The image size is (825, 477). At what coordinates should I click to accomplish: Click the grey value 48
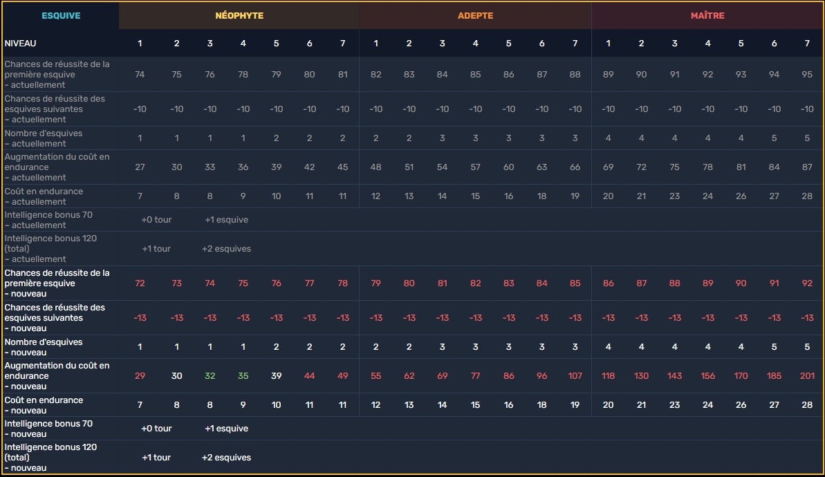point(376,167)
